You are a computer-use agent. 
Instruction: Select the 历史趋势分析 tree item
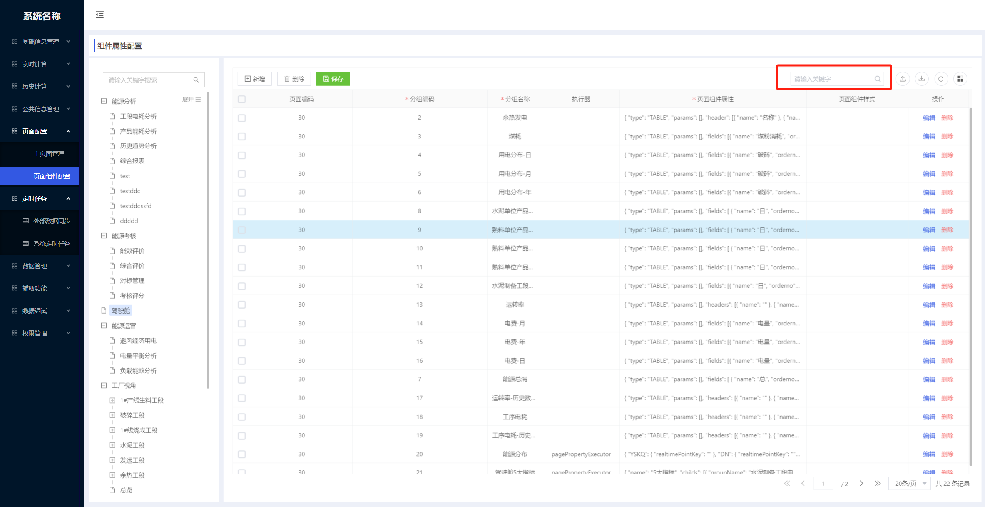point(138,146)
